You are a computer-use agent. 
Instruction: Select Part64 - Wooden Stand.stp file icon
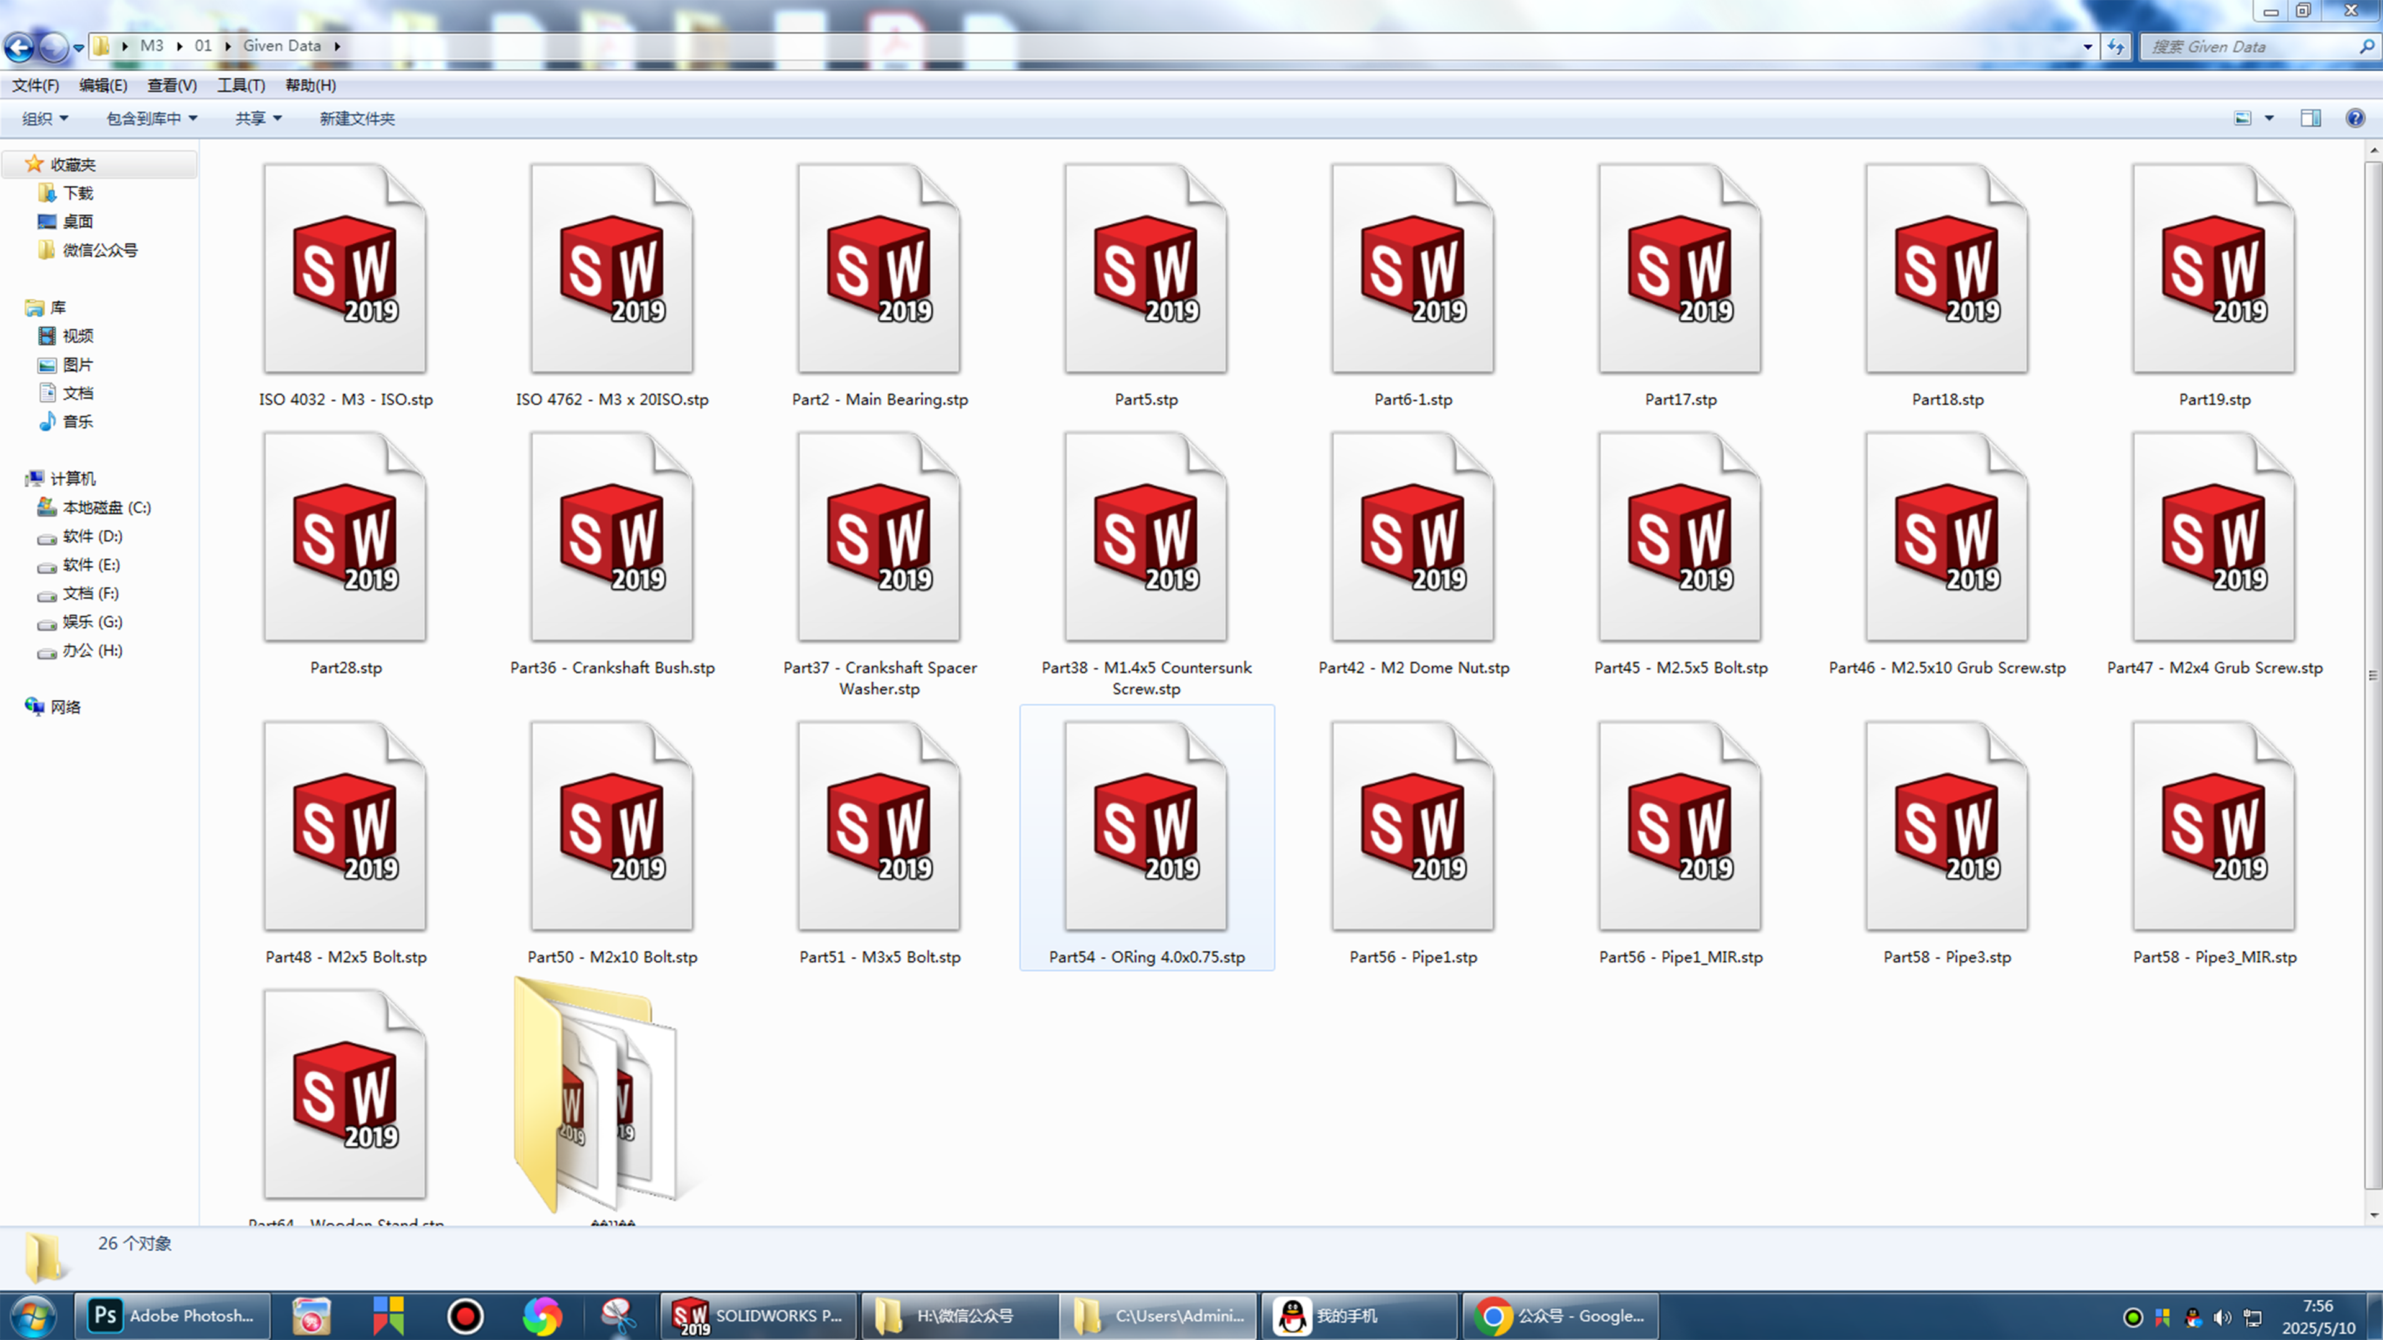pos(345,1095)
